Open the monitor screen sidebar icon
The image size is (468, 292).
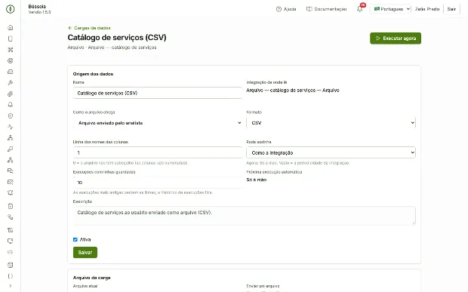point(10,241)
